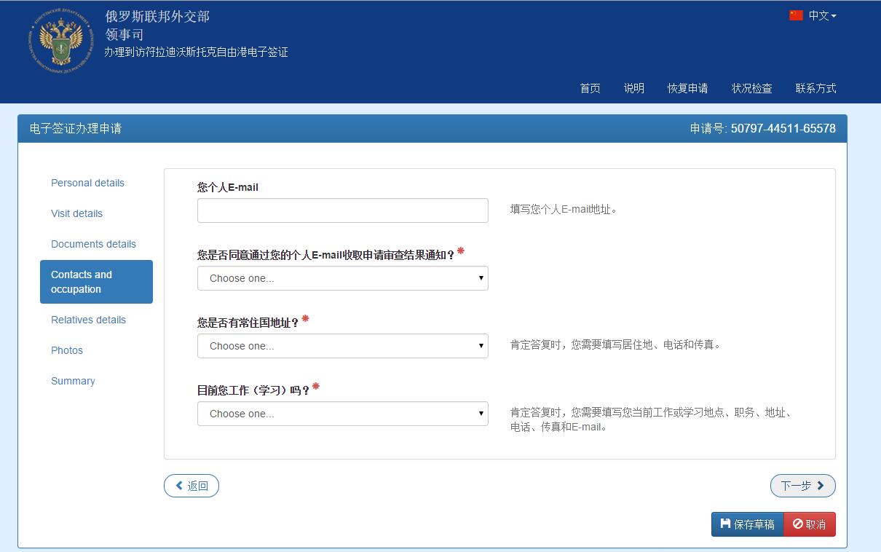Open the E-mail notification consent dropdown

pyautogui.click(x=342, y=278)
